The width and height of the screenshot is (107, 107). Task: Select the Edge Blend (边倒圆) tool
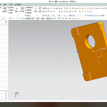pyautogui.click(x=4, y=10)
